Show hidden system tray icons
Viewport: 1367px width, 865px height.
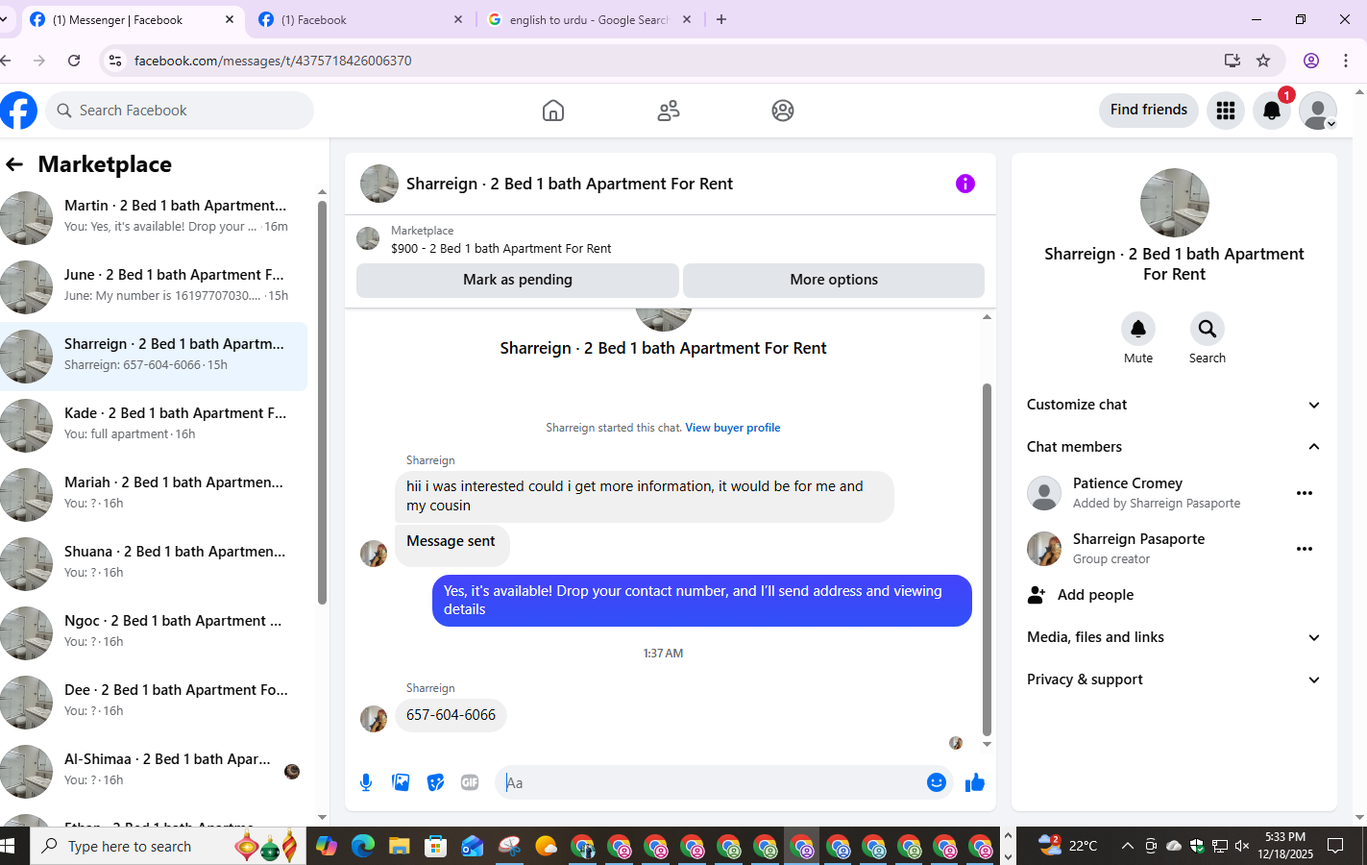1127,846
